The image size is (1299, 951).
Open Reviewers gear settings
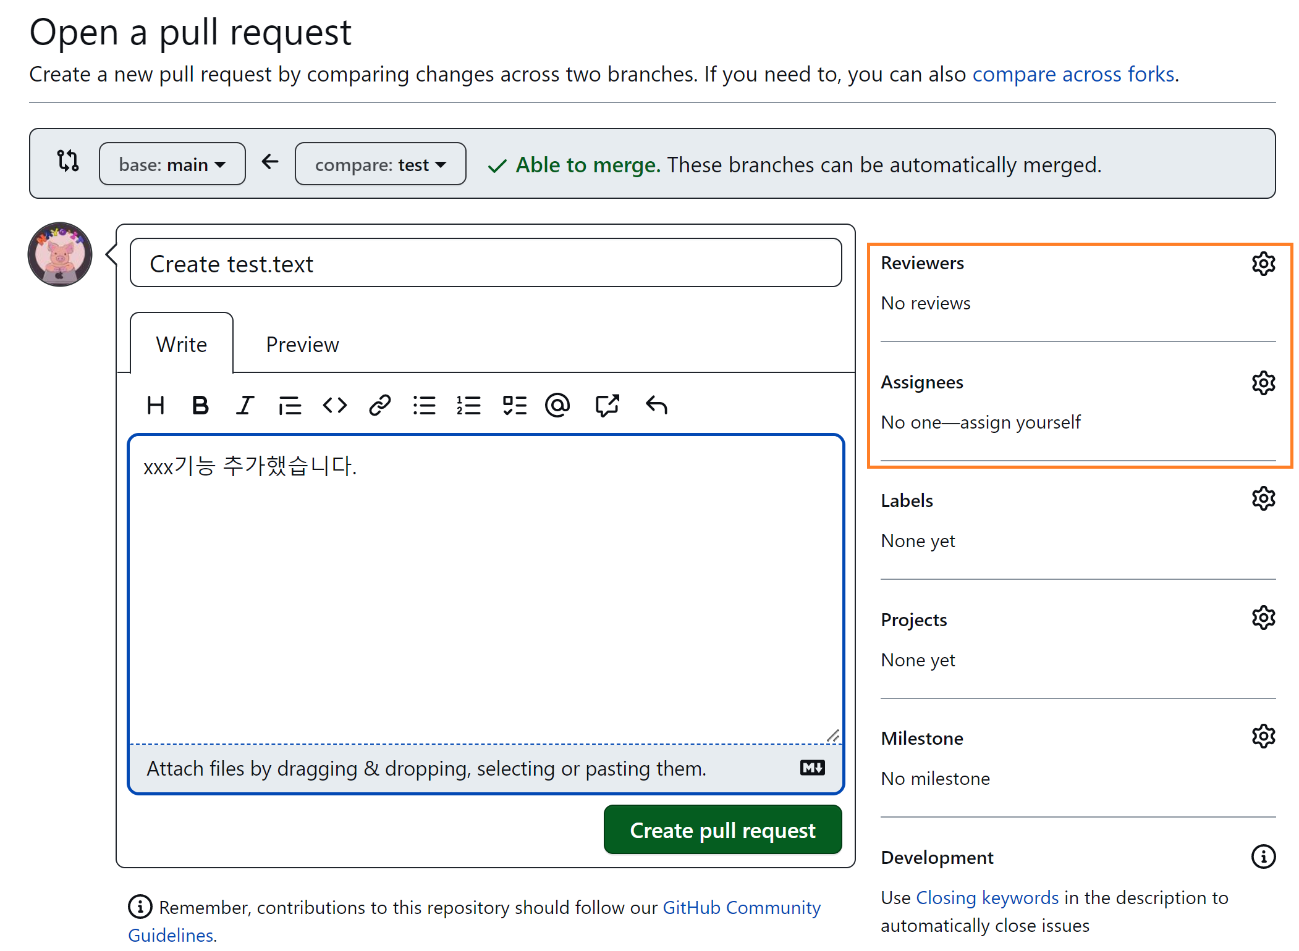point(1263,264)
